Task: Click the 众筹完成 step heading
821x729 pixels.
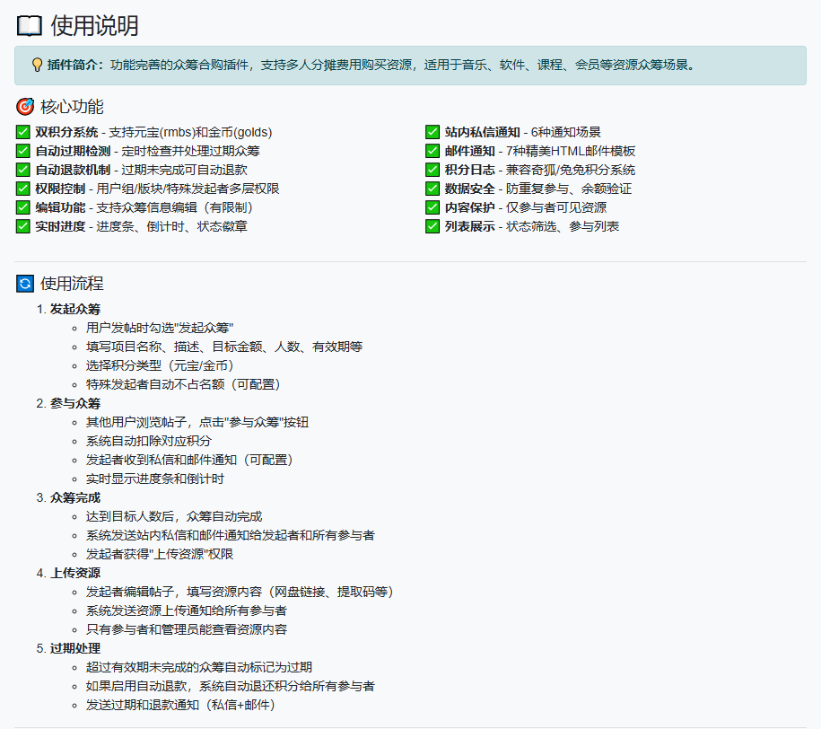Action: [x=75, y=497]
